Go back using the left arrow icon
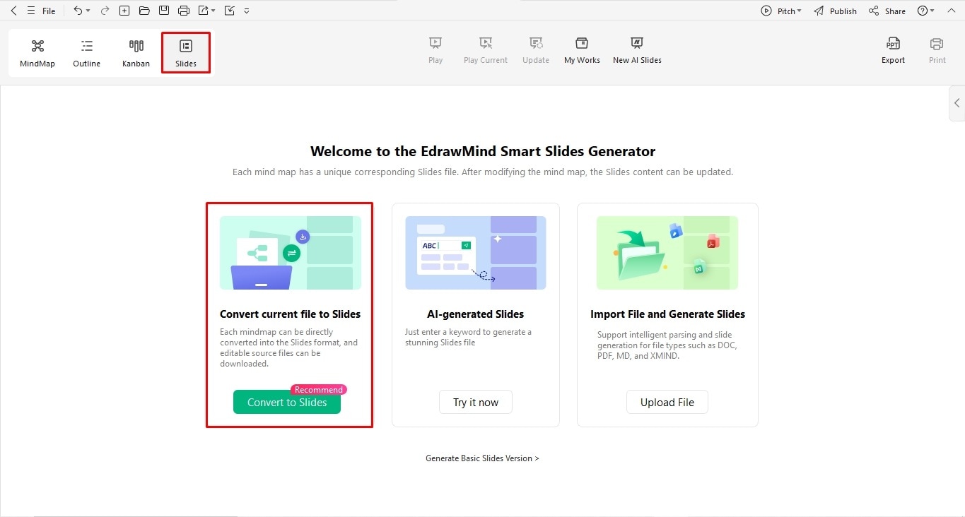 click(x=13, y=11)
